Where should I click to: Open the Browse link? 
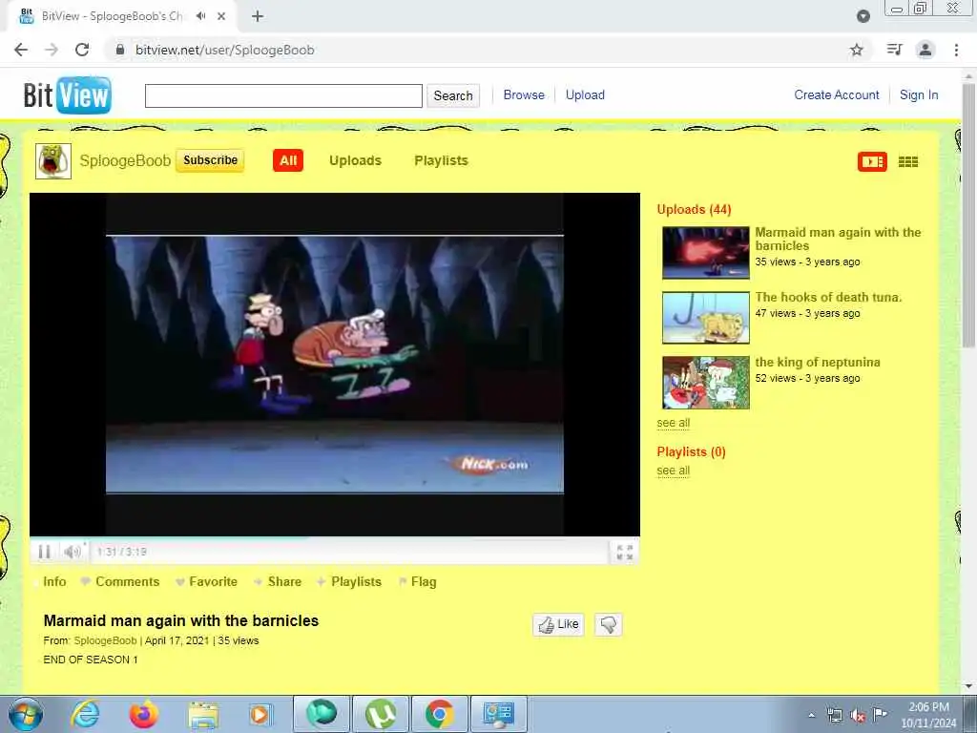(x=524, y=94)
